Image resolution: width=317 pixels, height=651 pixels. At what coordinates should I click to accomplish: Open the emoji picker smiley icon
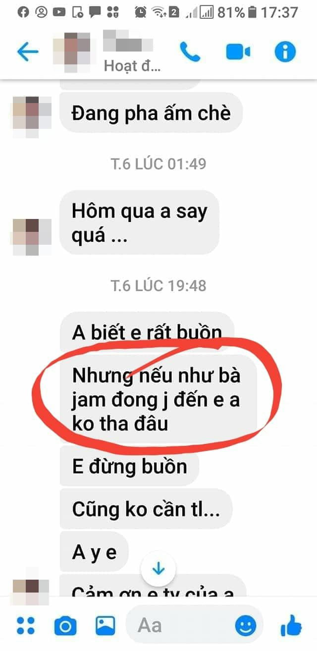245,626
